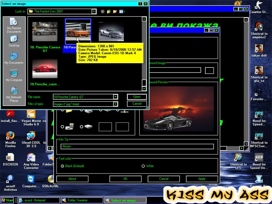Select the Shortcut to NFSCSav desktop icon
This screenshot has height=204, width=272.
pyautogui.click(x=259, y=140)
